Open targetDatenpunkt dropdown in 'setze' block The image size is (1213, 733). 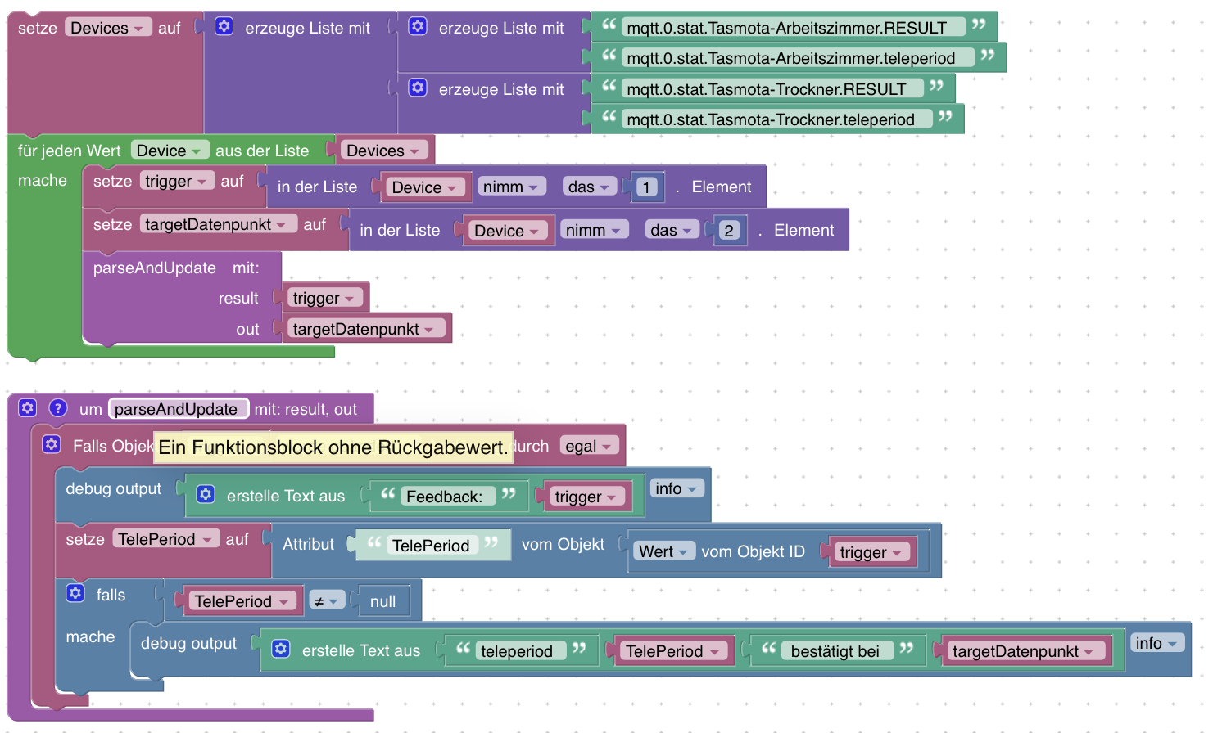[218, 224]
